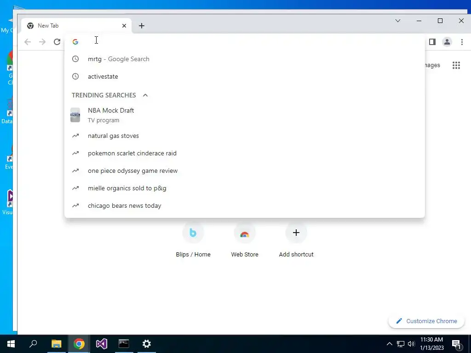Open the Blips / Home shortcut
The image size is (471, 353).
193,240
